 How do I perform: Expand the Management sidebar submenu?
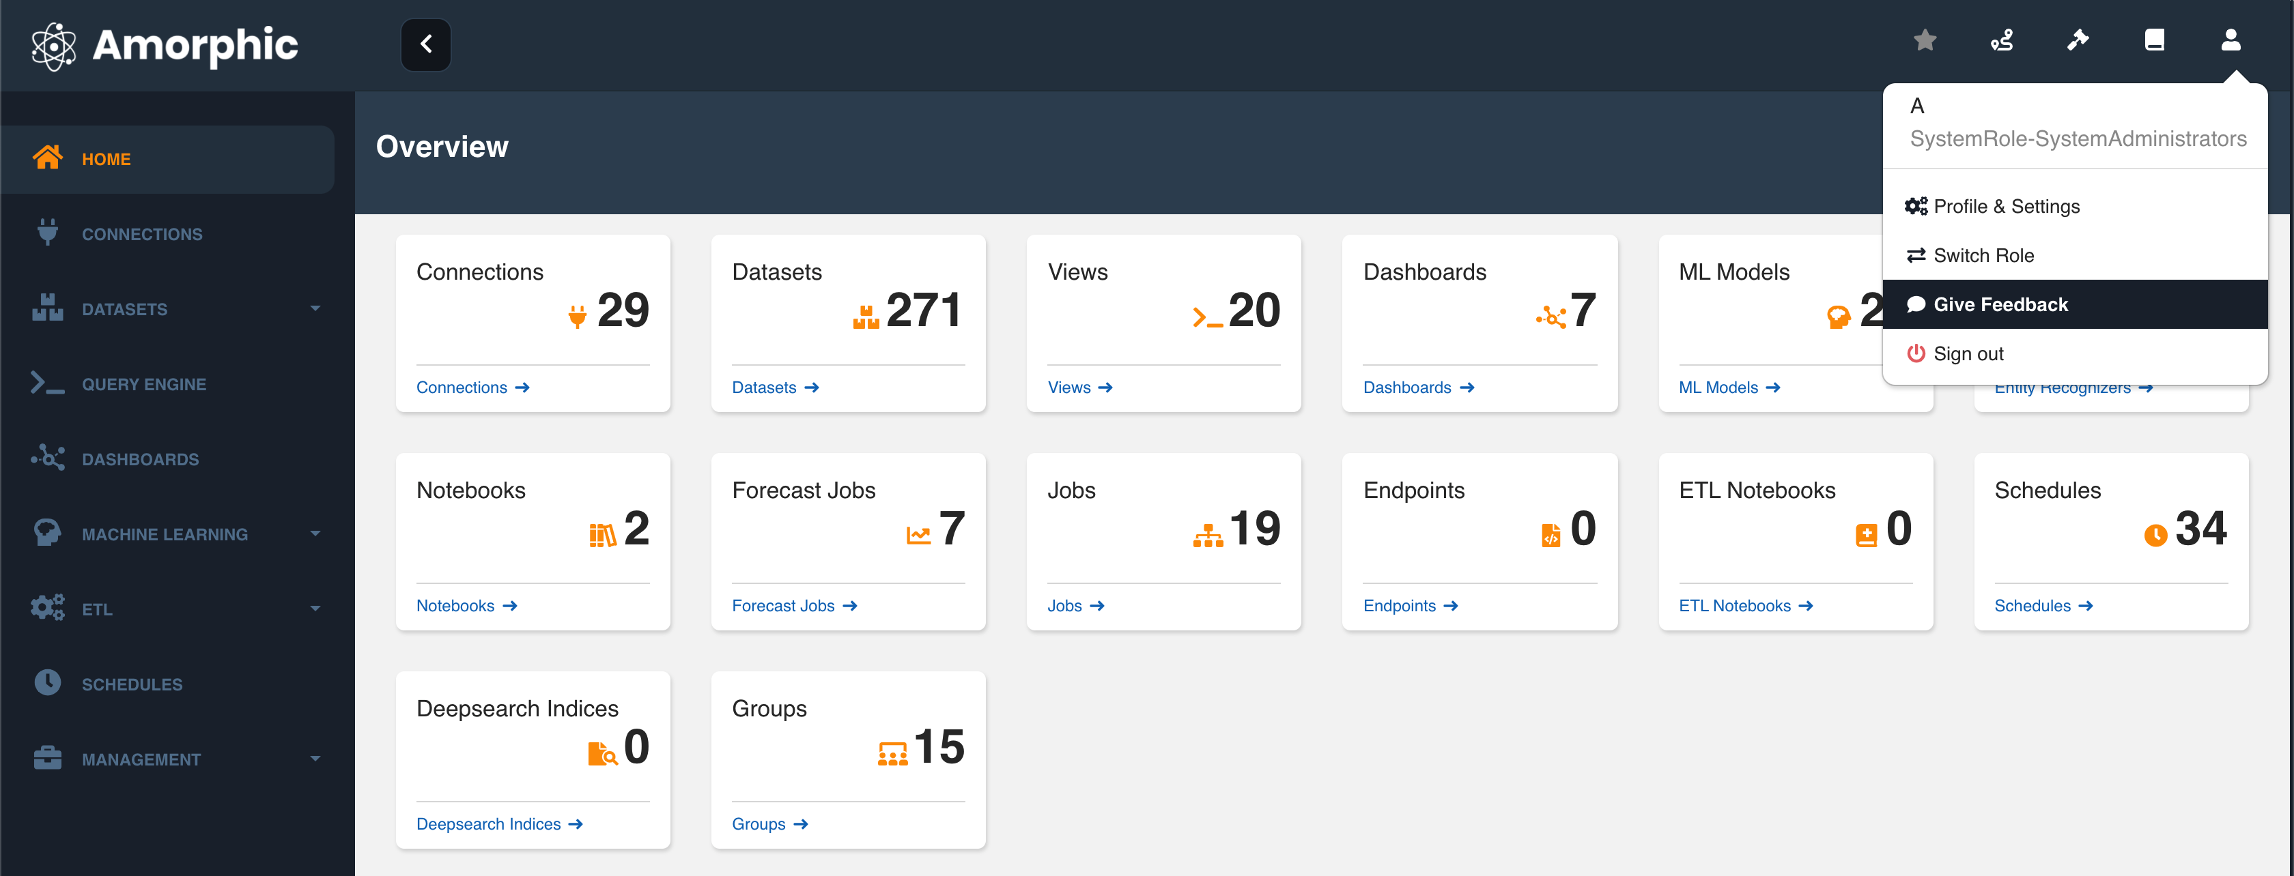(314, 759)
